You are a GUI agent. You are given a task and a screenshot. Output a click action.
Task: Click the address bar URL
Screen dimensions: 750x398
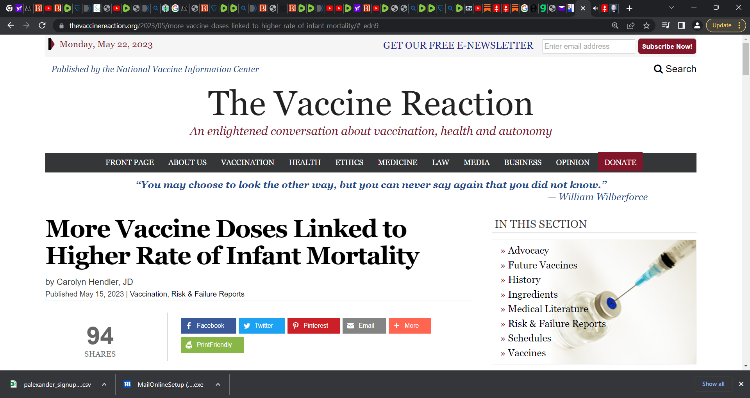tap(224, 26)
